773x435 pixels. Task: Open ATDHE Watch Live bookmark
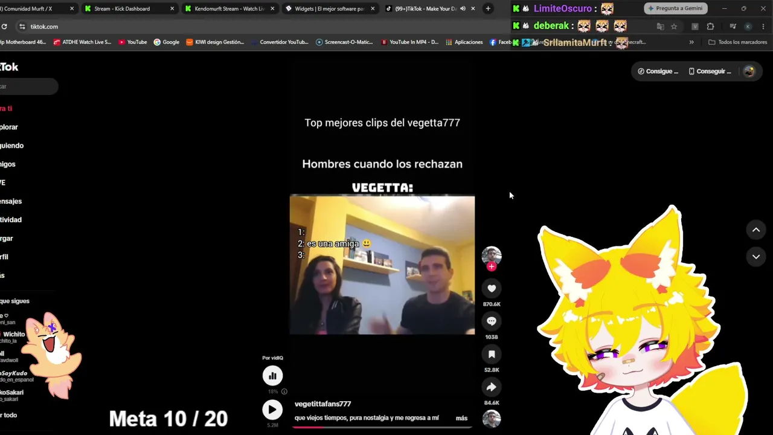(x=83, y=42)
